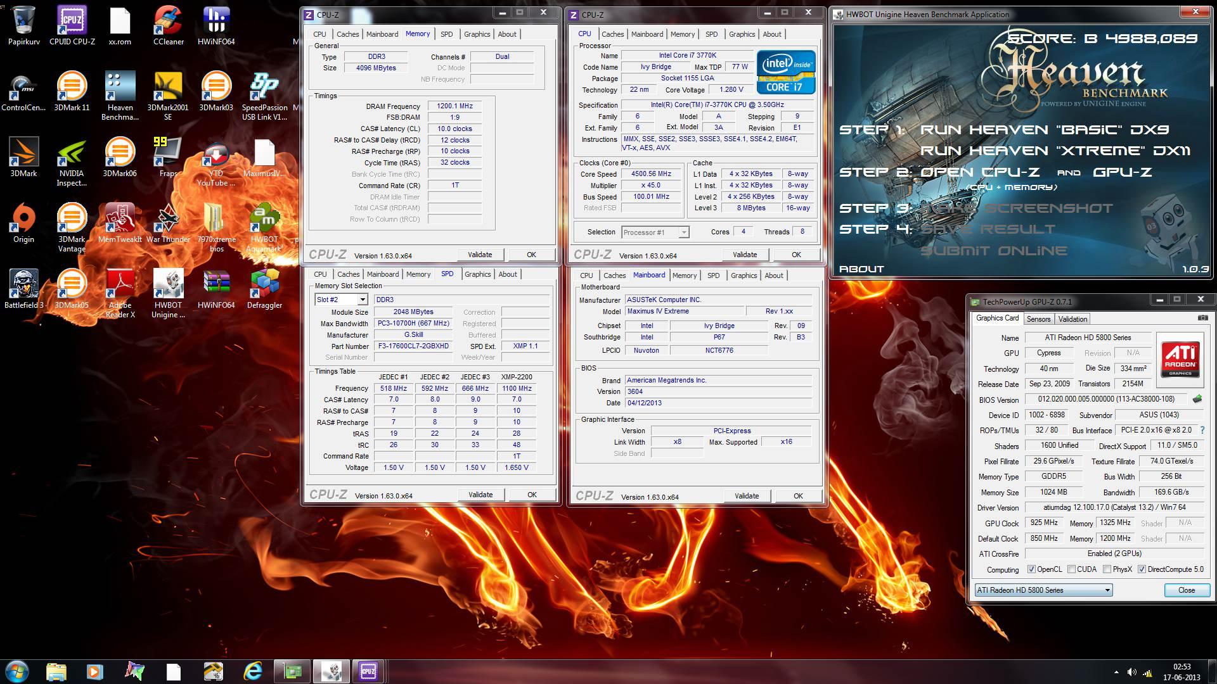
Task: Click Run Heaven "Xtreme" DX11
Action: point(1055,151)
